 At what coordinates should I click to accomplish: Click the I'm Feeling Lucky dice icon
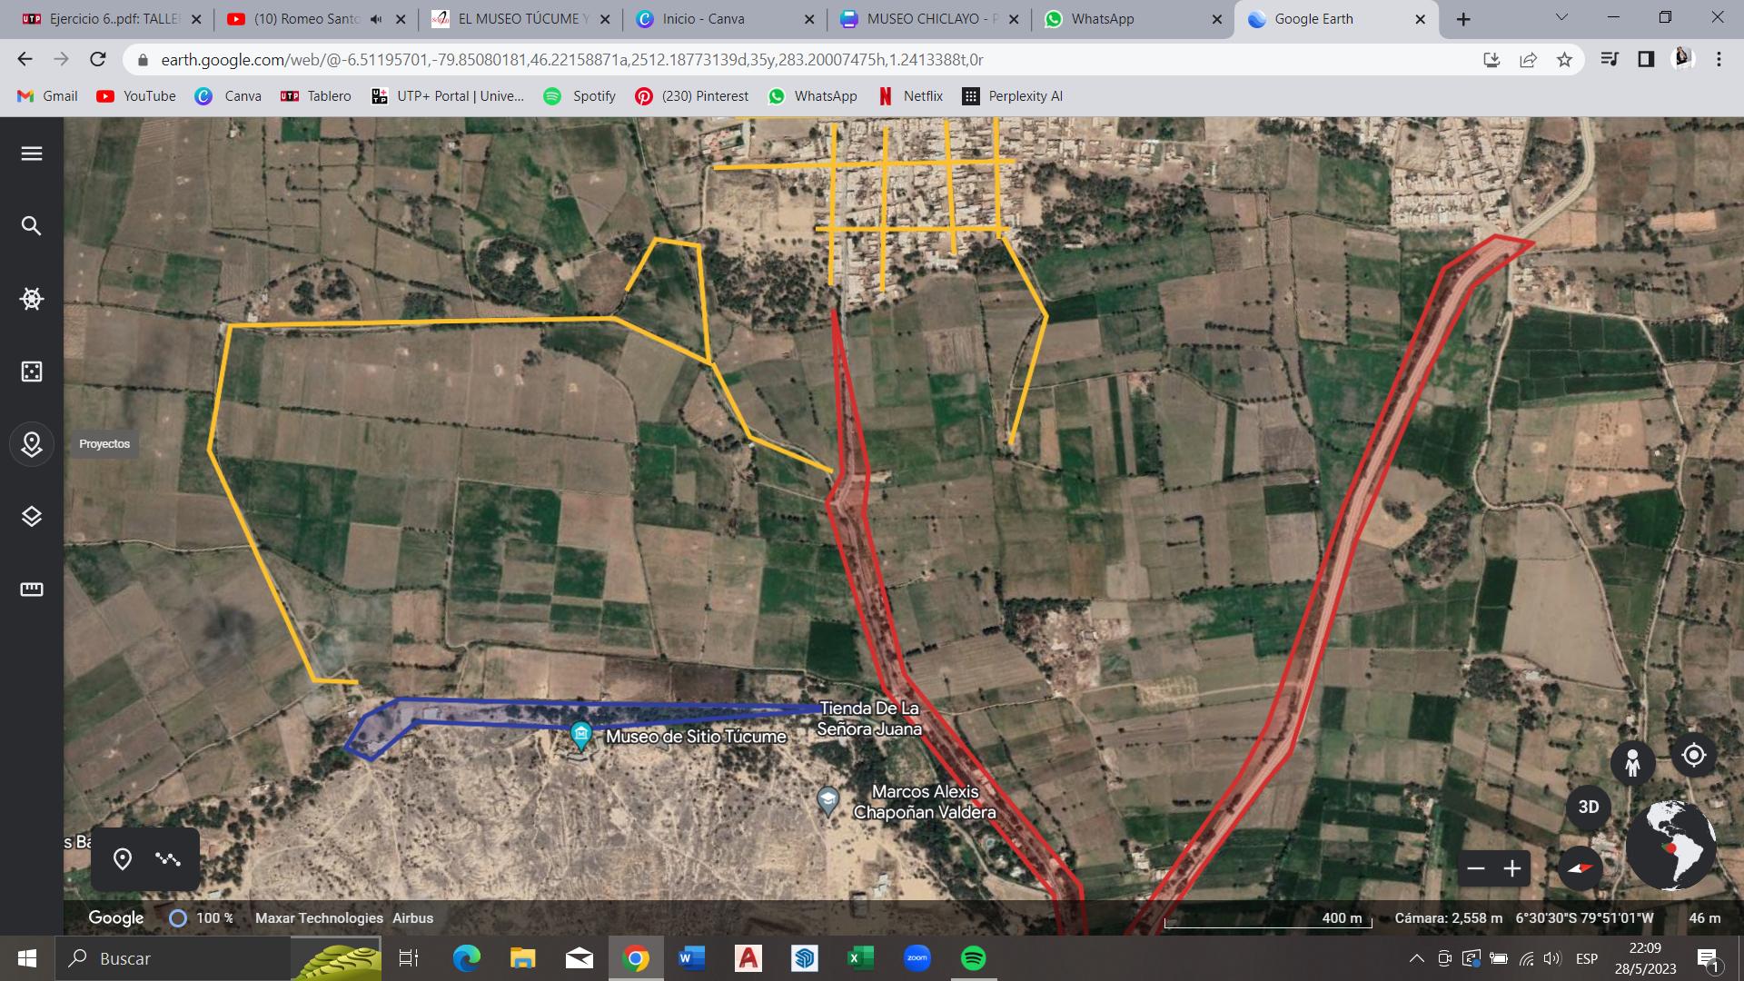tap(32, 372)
